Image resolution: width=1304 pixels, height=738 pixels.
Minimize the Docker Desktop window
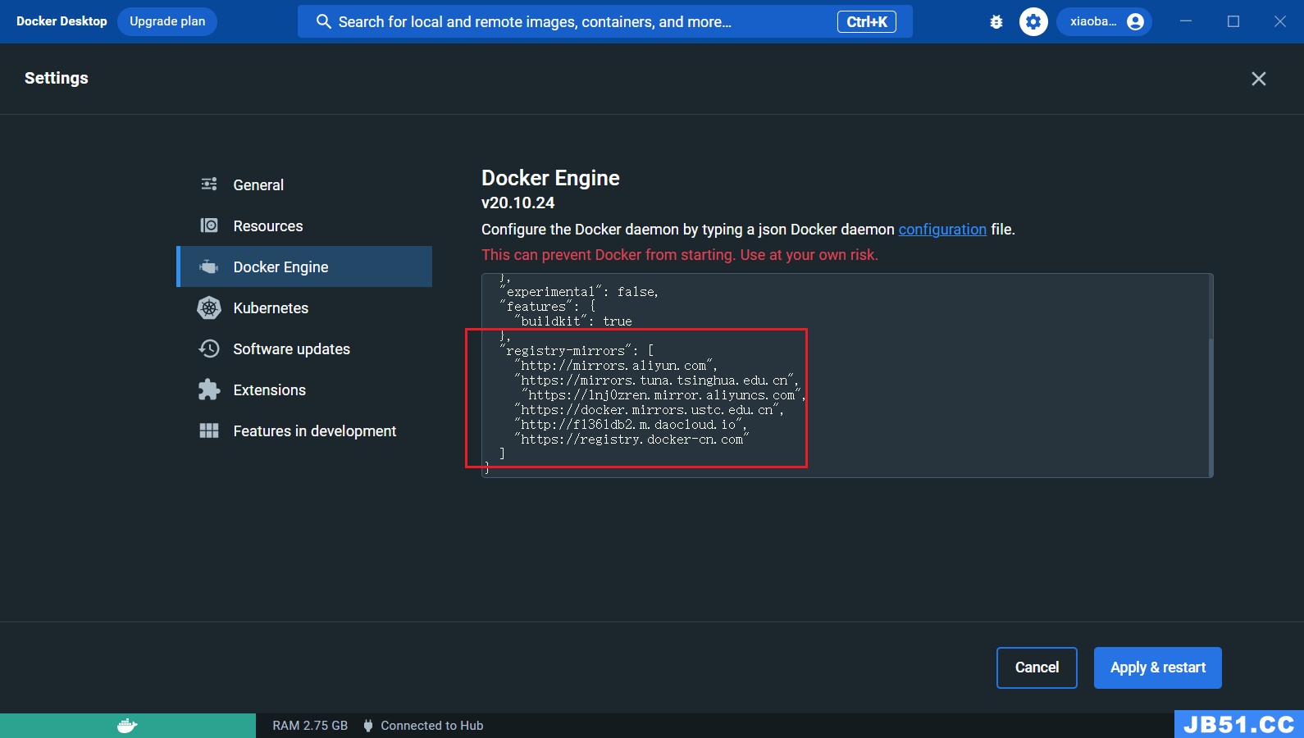1186,21
